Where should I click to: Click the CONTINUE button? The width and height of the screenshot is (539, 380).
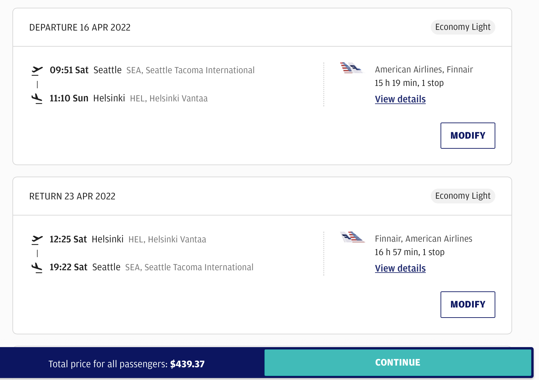[398, 363]
